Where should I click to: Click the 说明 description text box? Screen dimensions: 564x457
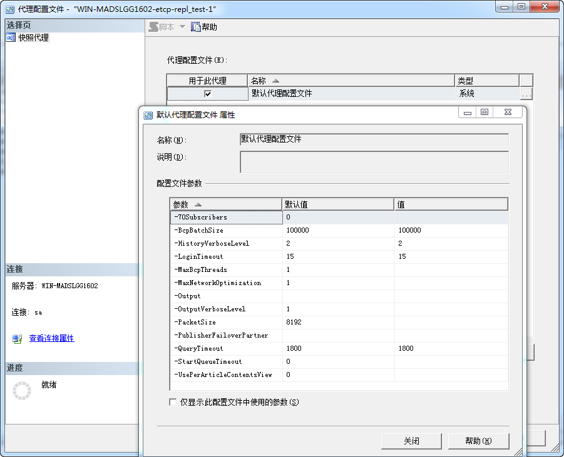pyautogui.click(x=374, y=162)
